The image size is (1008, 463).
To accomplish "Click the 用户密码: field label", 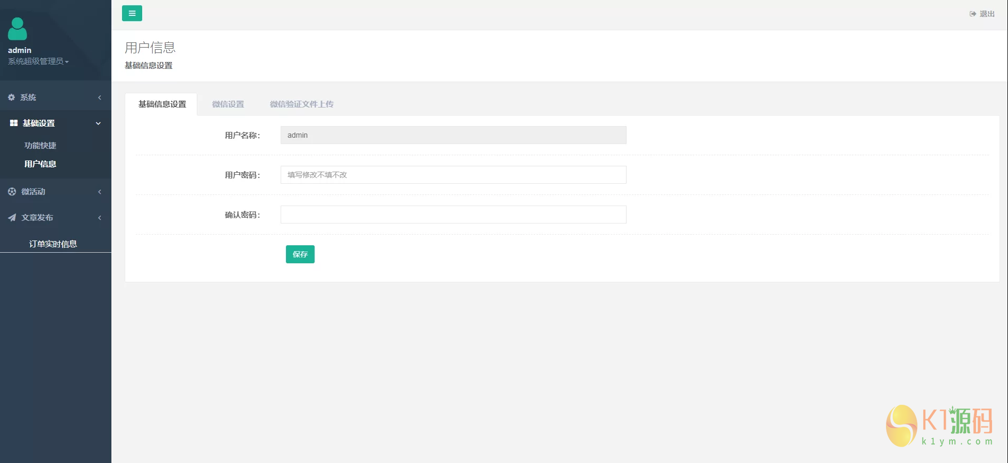I will [x=242, y=175].
